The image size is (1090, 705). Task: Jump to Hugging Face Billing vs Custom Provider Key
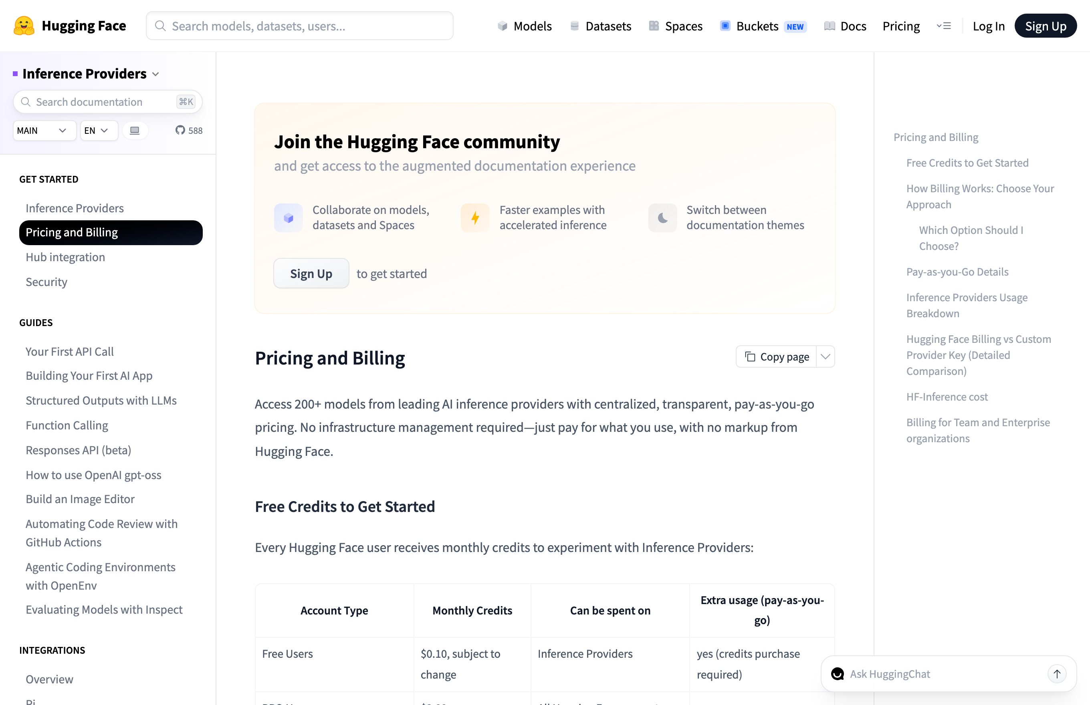[979, 355]
